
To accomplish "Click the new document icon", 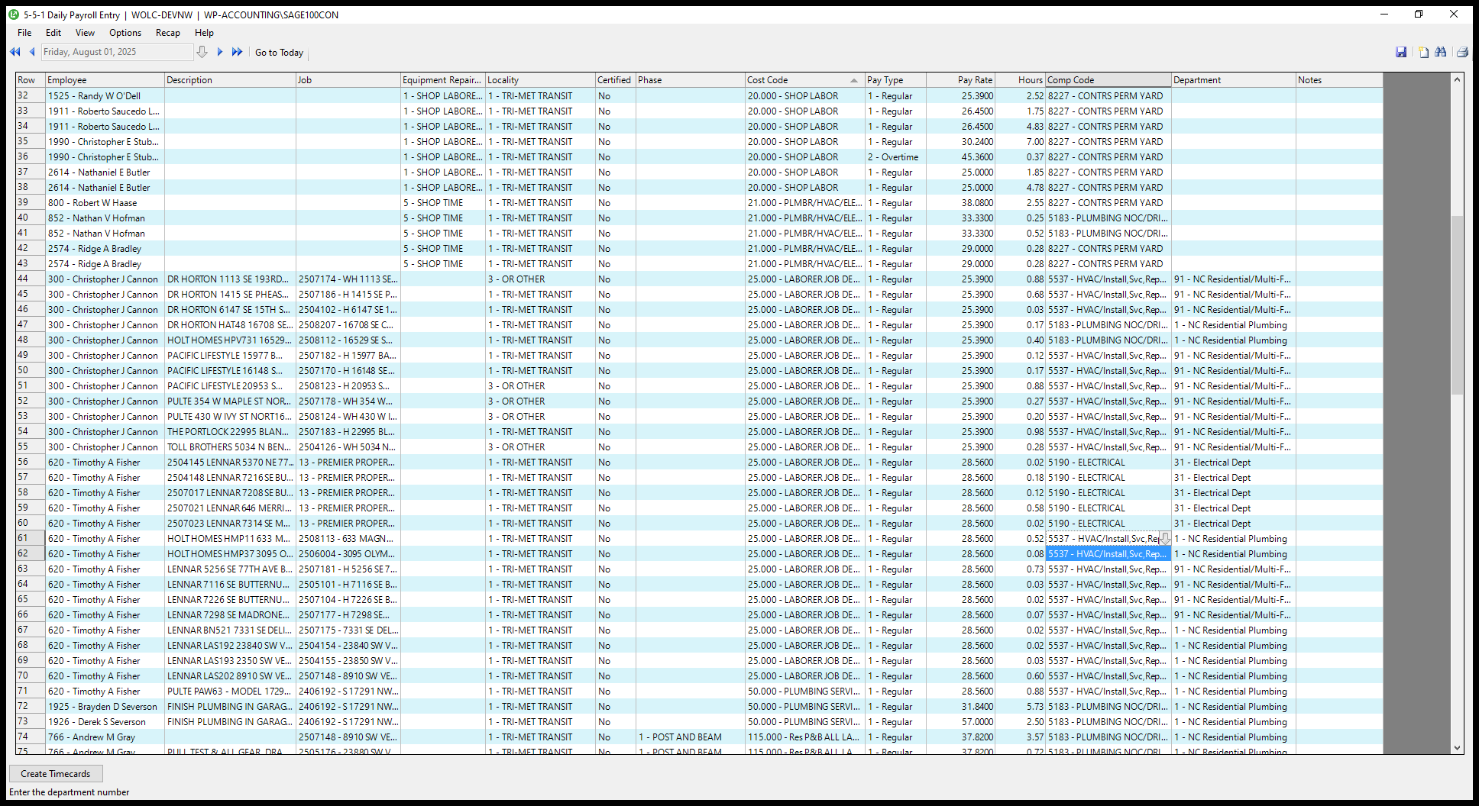I will point(1422,52).
